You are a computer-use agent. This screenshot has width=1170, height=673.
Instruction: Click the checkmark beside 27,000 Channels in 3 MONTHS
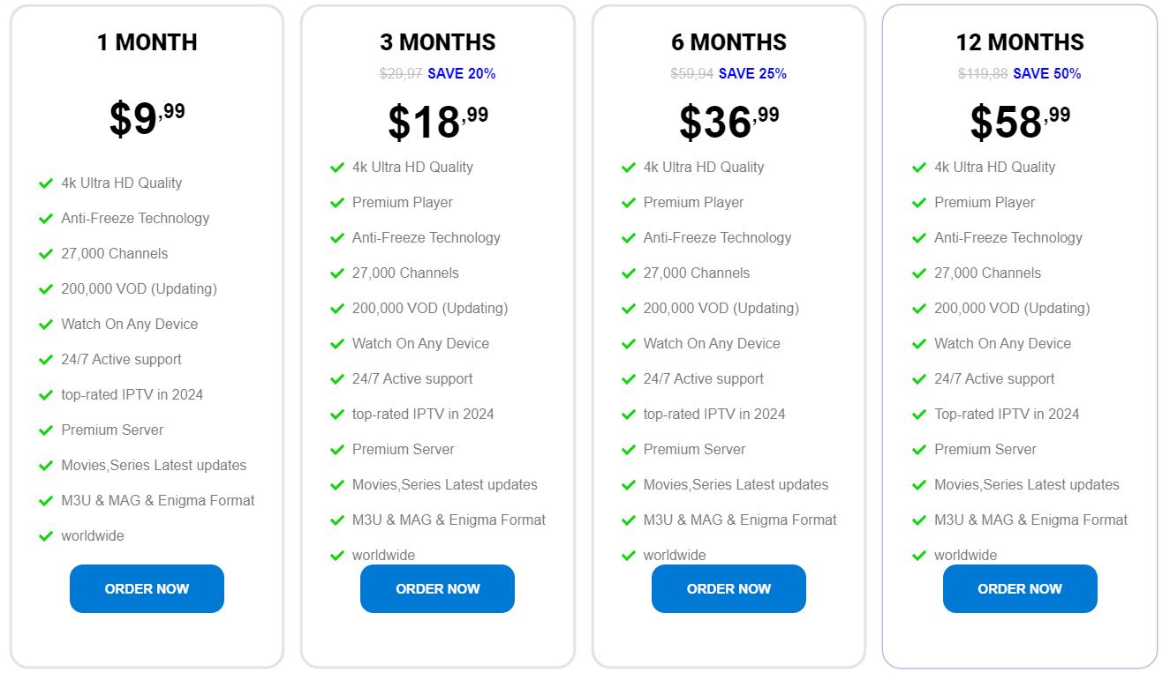(337, 273)
